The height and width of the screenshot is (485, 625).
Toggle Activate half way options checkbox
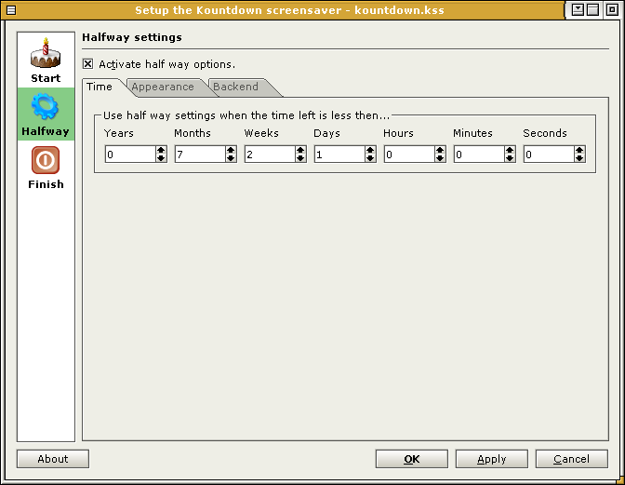point(87,64)
